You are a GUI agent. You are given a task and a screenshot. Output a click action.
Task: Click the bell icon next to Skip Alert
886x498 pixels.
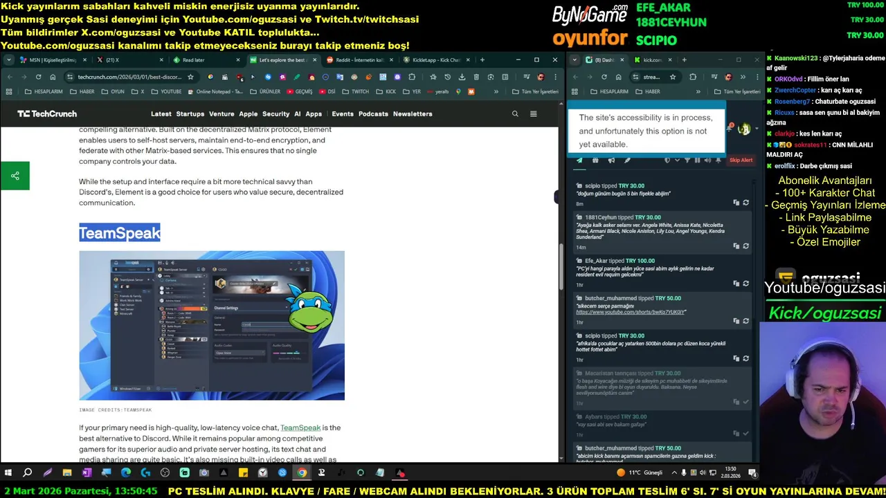tap(718, 160)
